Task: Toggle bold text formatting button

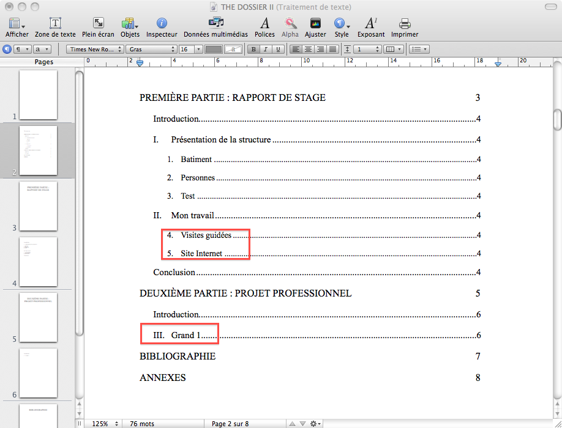Action: [x=253, y=49]
